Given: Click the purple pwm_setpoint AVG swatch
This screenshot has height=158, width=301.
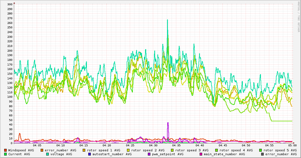Looking at the screenshot, I should tap(149, 154).
